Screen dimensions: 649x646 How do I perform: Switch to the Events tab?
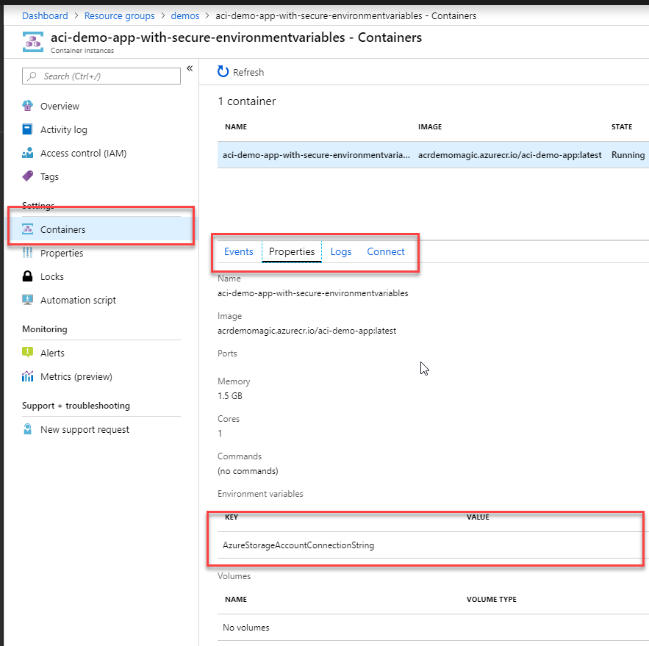click(x=238, y=251)
